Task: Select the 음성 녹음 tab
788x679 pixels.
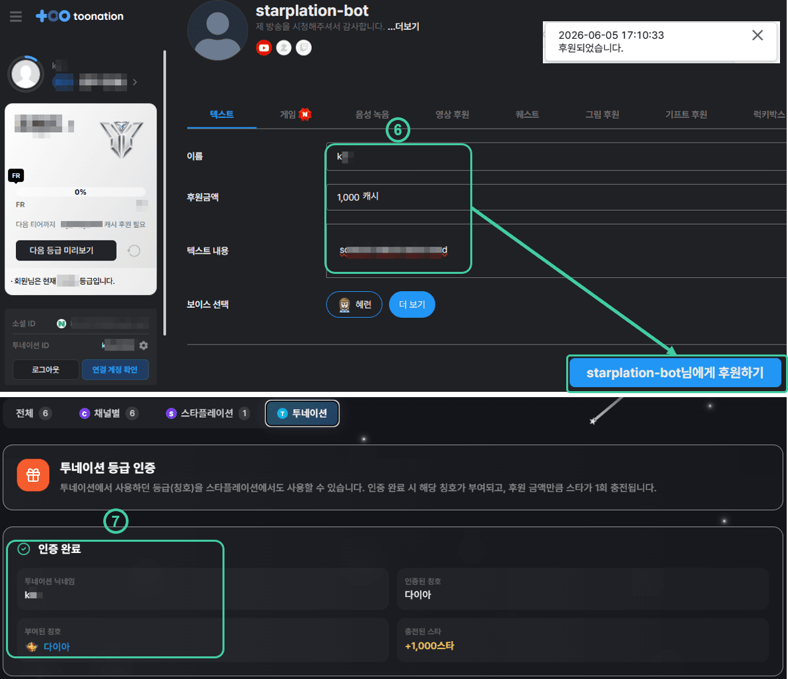Action: click(372, 115)
